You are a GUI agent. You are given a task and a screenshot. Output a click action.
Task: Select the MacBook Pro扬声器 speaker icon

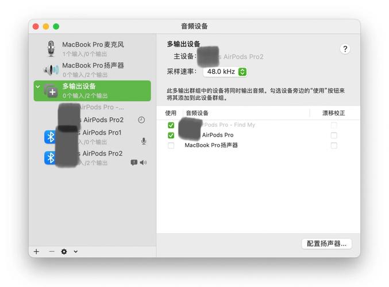pyautogui.click(x=51, y=70)
